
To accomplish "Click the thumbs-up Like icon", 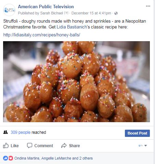I will 6,145.
